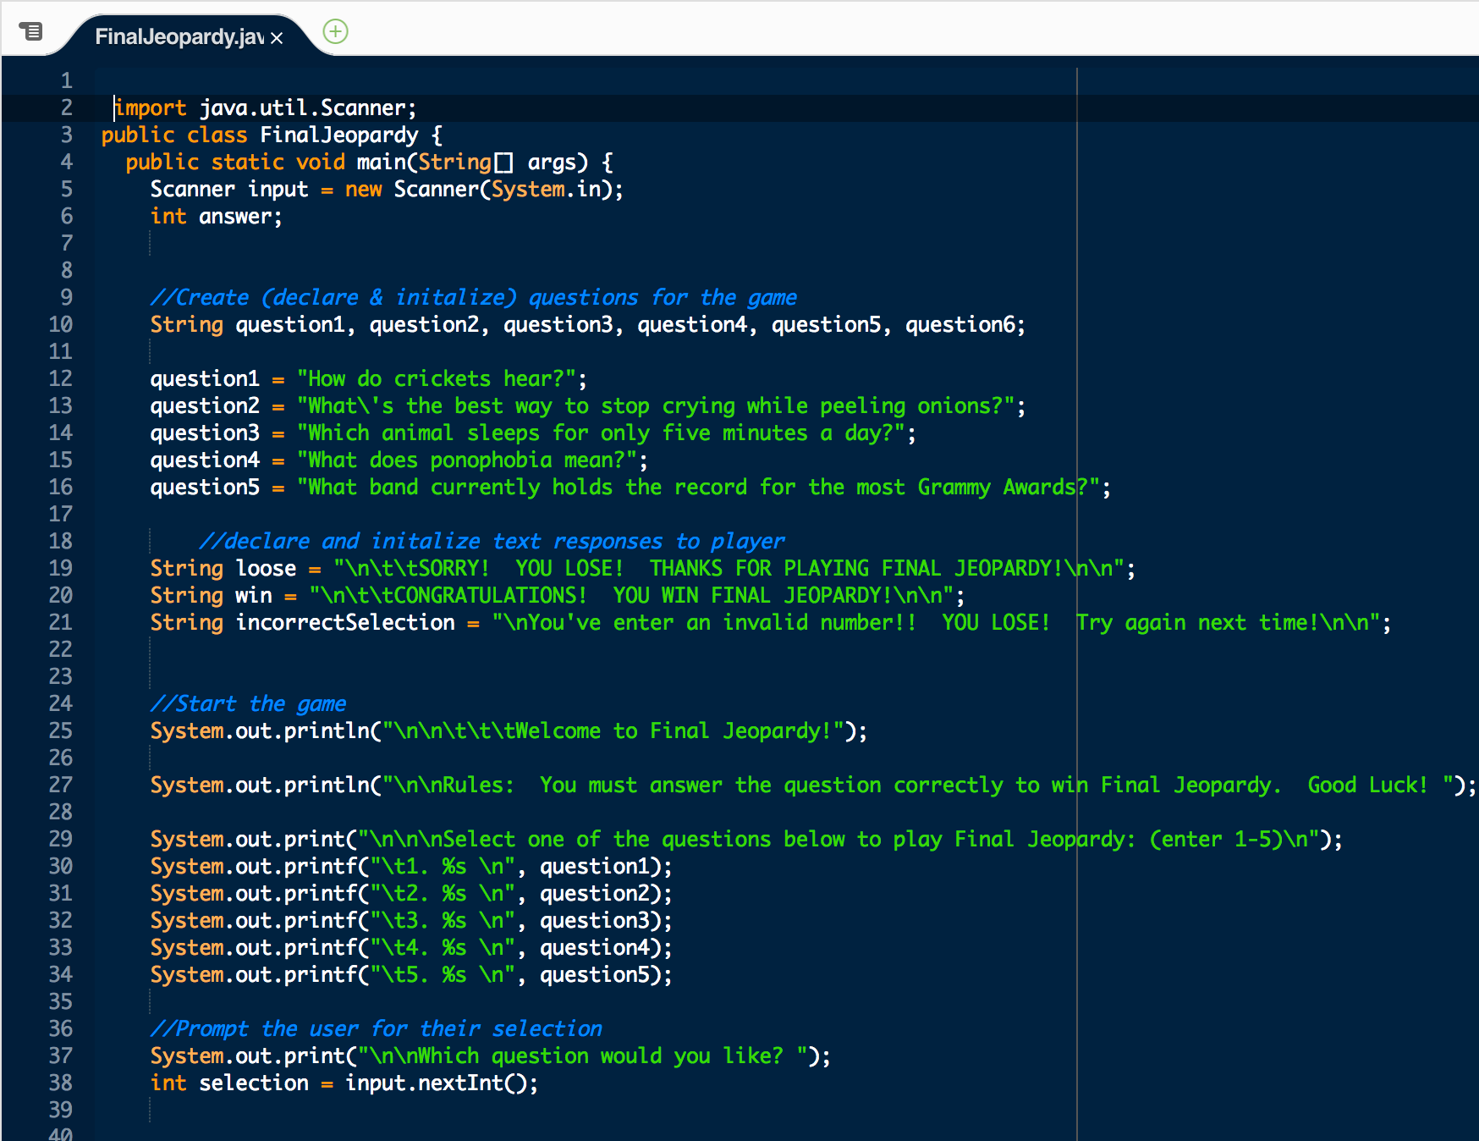Open the file tree panel icon
Screen dimensions: 1479x1141
tap(30, 32)
